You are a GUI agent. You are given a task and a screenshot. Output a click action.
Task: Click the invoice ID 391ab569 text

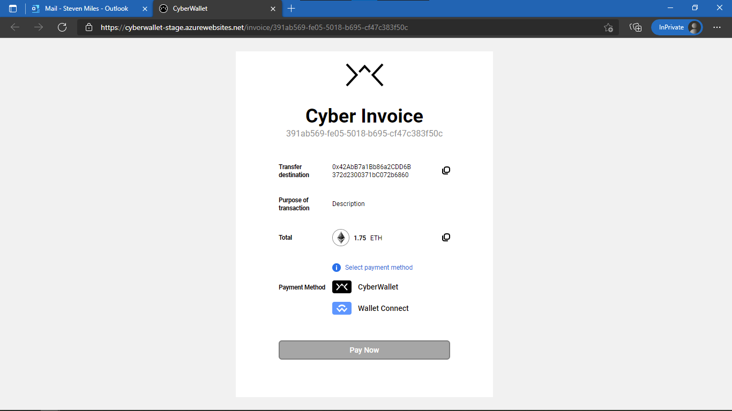pos(364,134)
